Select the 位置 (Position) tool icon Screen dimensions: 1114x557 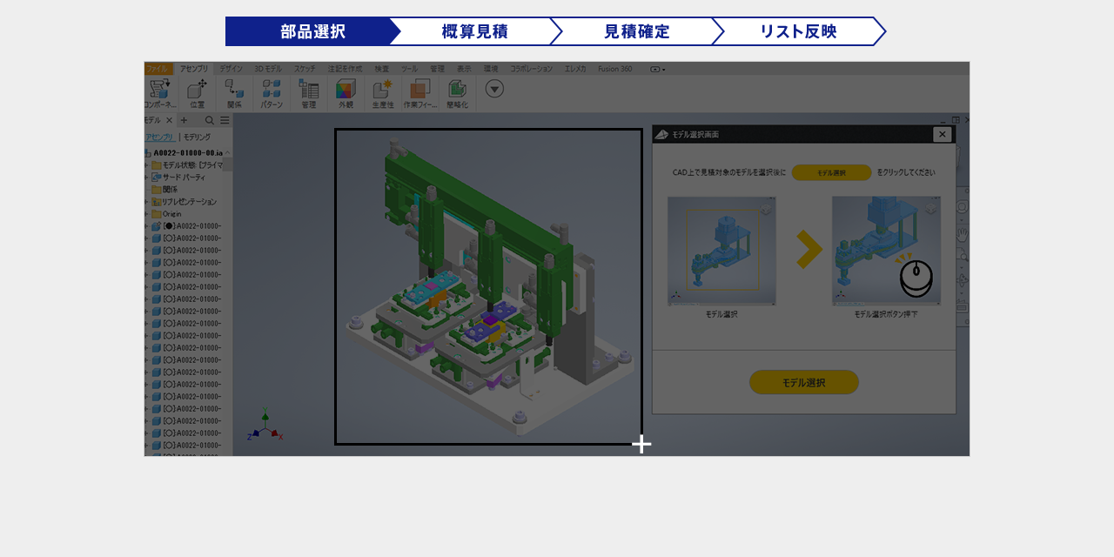(197, 90)
